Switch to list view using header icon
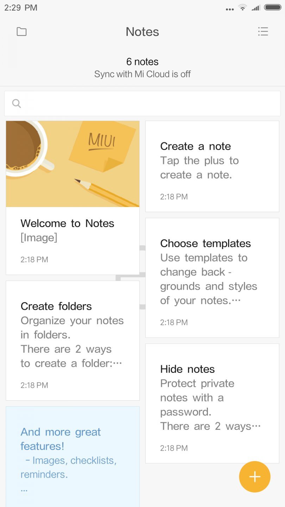 tap(263, 32)
